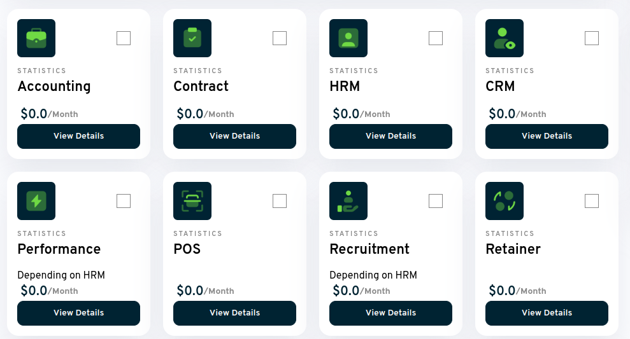Mark the POS module checkbox
Image resolution: width=630 pixels, height=339 pixels.
[x=280, y=201]
